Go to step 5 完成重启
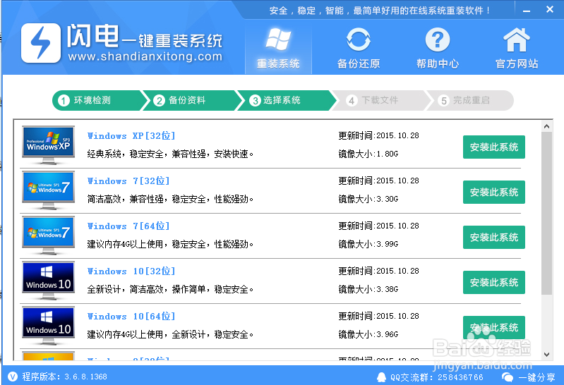Viewport: 564px width, 385px height. (469, 100)
